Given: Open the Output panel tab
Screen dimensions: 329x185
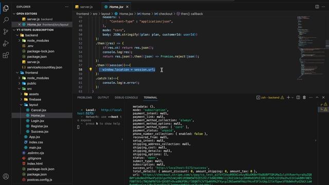Looking at the screenshot, I should click(x=103, y=98).
